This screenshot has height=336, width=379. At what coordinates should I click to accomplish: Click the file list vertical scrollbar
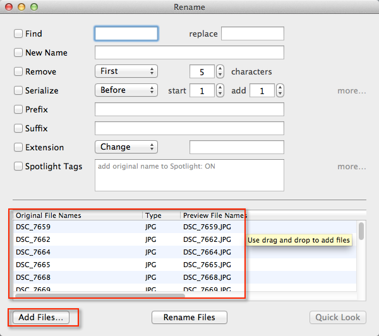pyautogui.click(x=361, y=231)
